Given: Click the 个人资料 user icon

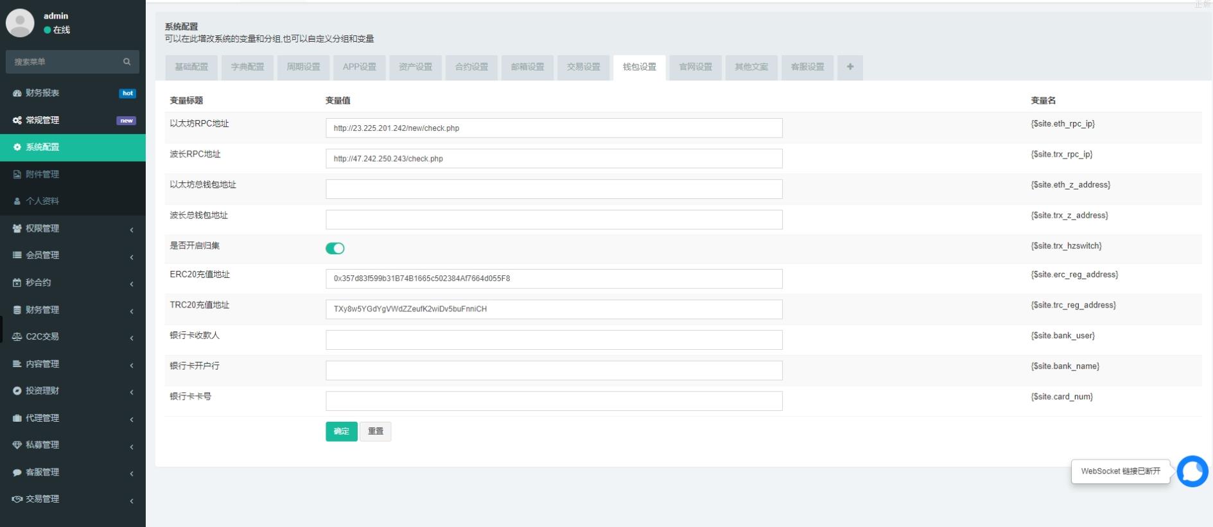Looking at the screenshot, I should [17, 201].
